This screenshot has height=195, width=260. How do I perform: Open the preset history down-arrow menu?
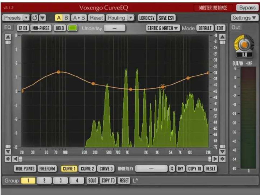(x=43, y=18)
